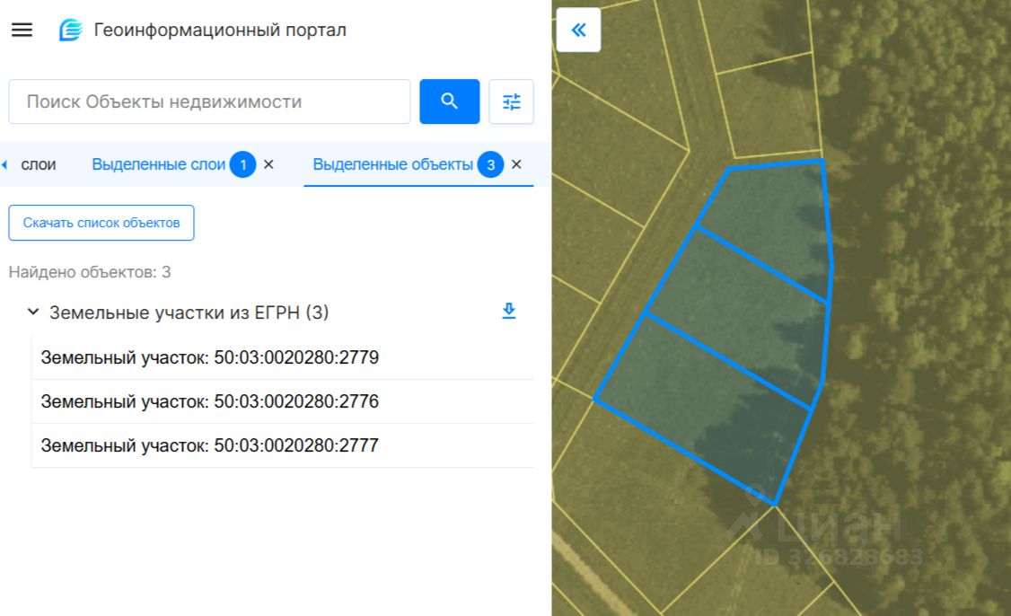Collapse the Земельные участки из ЕГРН group

click(x=33, y=312)
